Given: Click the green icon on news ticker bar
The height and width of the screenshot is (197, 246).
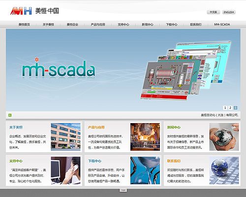Looking at the screenshot, I should pos(10,115).
